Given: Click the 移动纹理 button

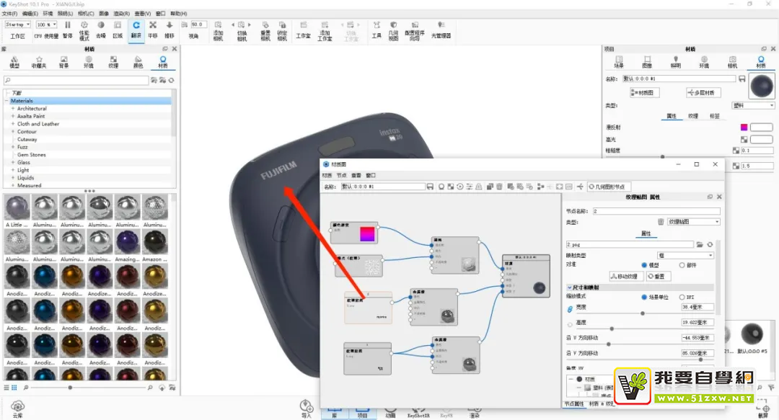Looking at the screenshot, I should pyautogui.click(x=627, y=276).
